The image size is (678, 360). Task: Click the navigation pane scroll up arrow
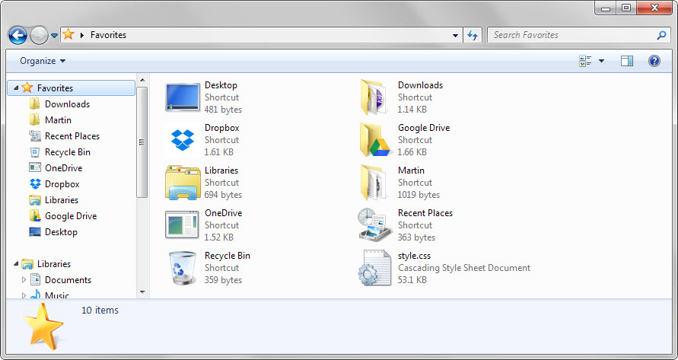(x=142, y=80)
